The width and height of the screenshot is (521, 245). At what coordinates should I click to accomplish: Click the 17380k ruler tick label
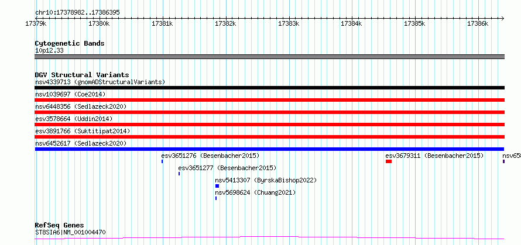[99, 24]
